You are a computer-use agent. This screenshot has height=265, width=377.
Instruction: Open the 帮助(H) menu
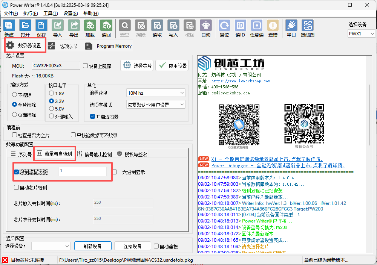pos(91,14)
